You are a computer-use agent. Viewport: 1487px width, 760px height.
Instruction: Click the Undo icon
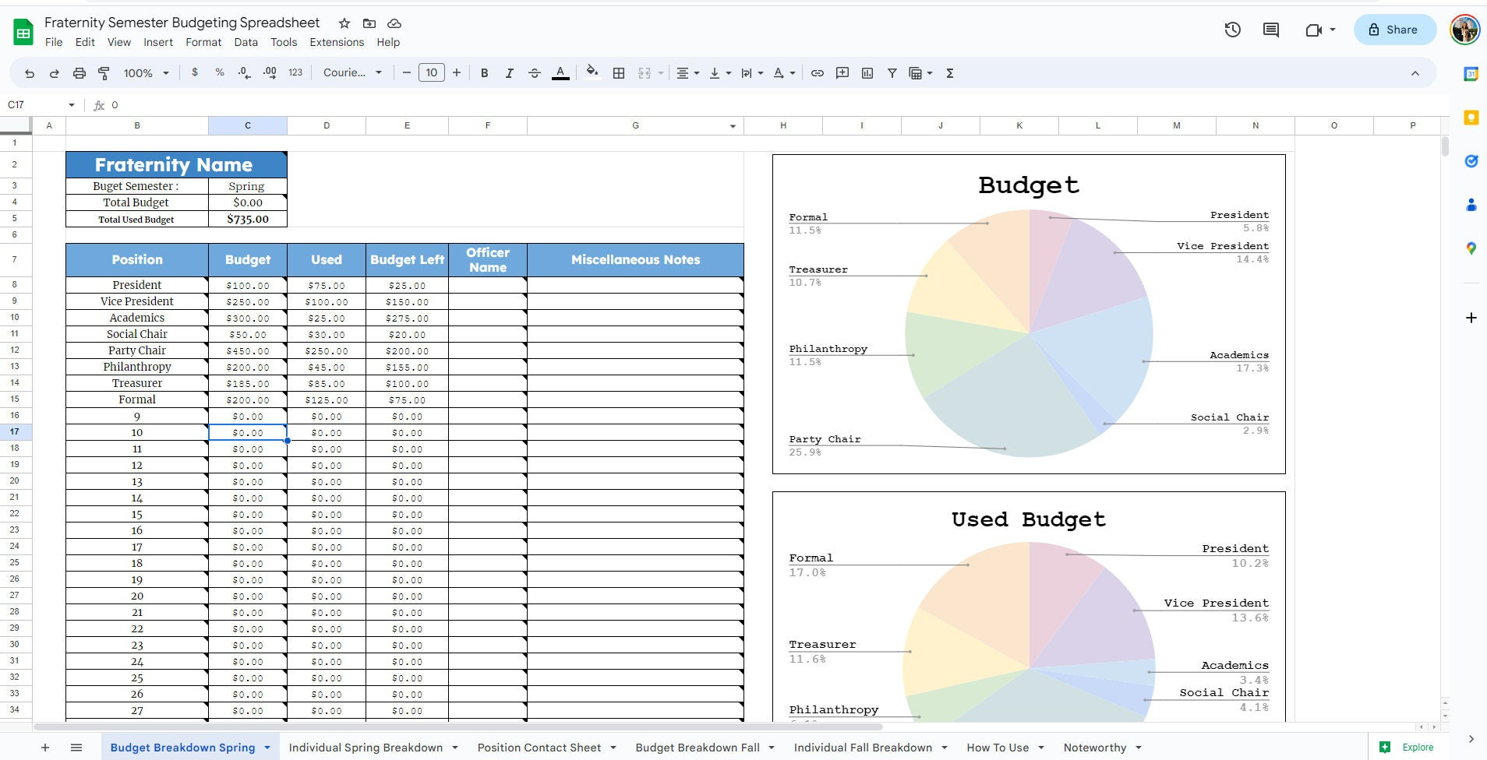30,73
